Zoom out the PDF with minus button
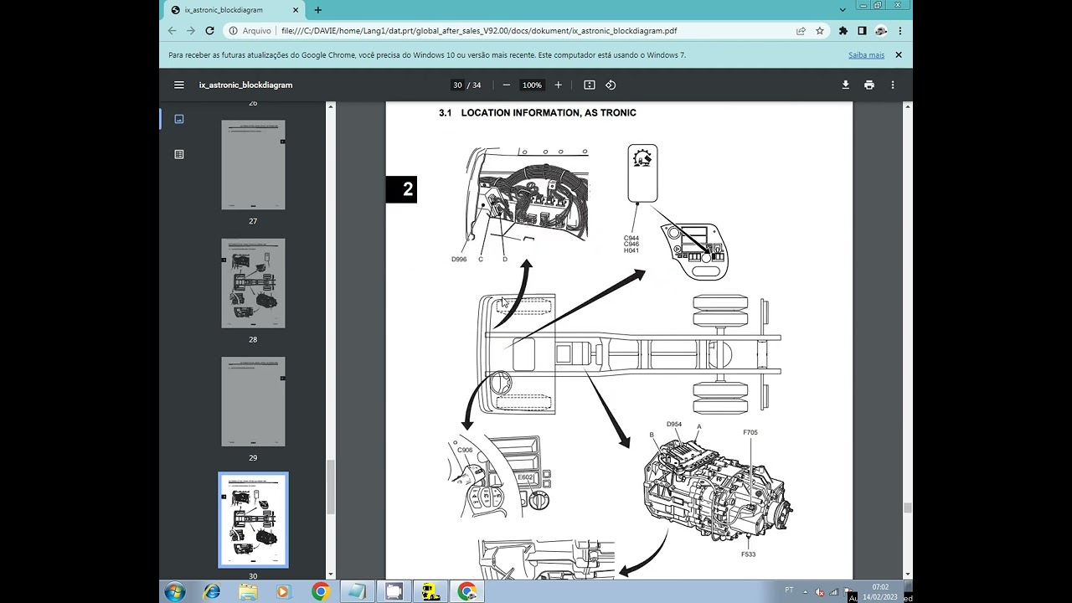Screen dimensions: 1072x603 pyautogui.click(x=506, y=85)
